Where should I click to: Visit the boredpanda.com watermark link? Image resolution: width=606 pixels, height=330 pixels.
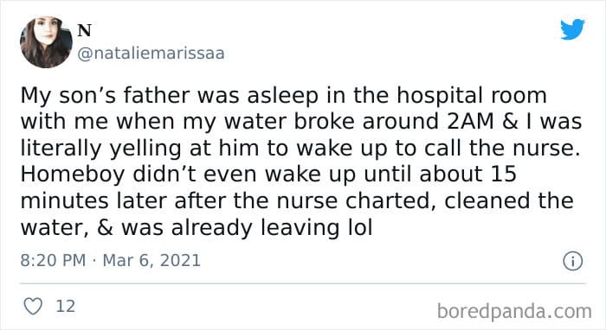(x=514, y=311)
